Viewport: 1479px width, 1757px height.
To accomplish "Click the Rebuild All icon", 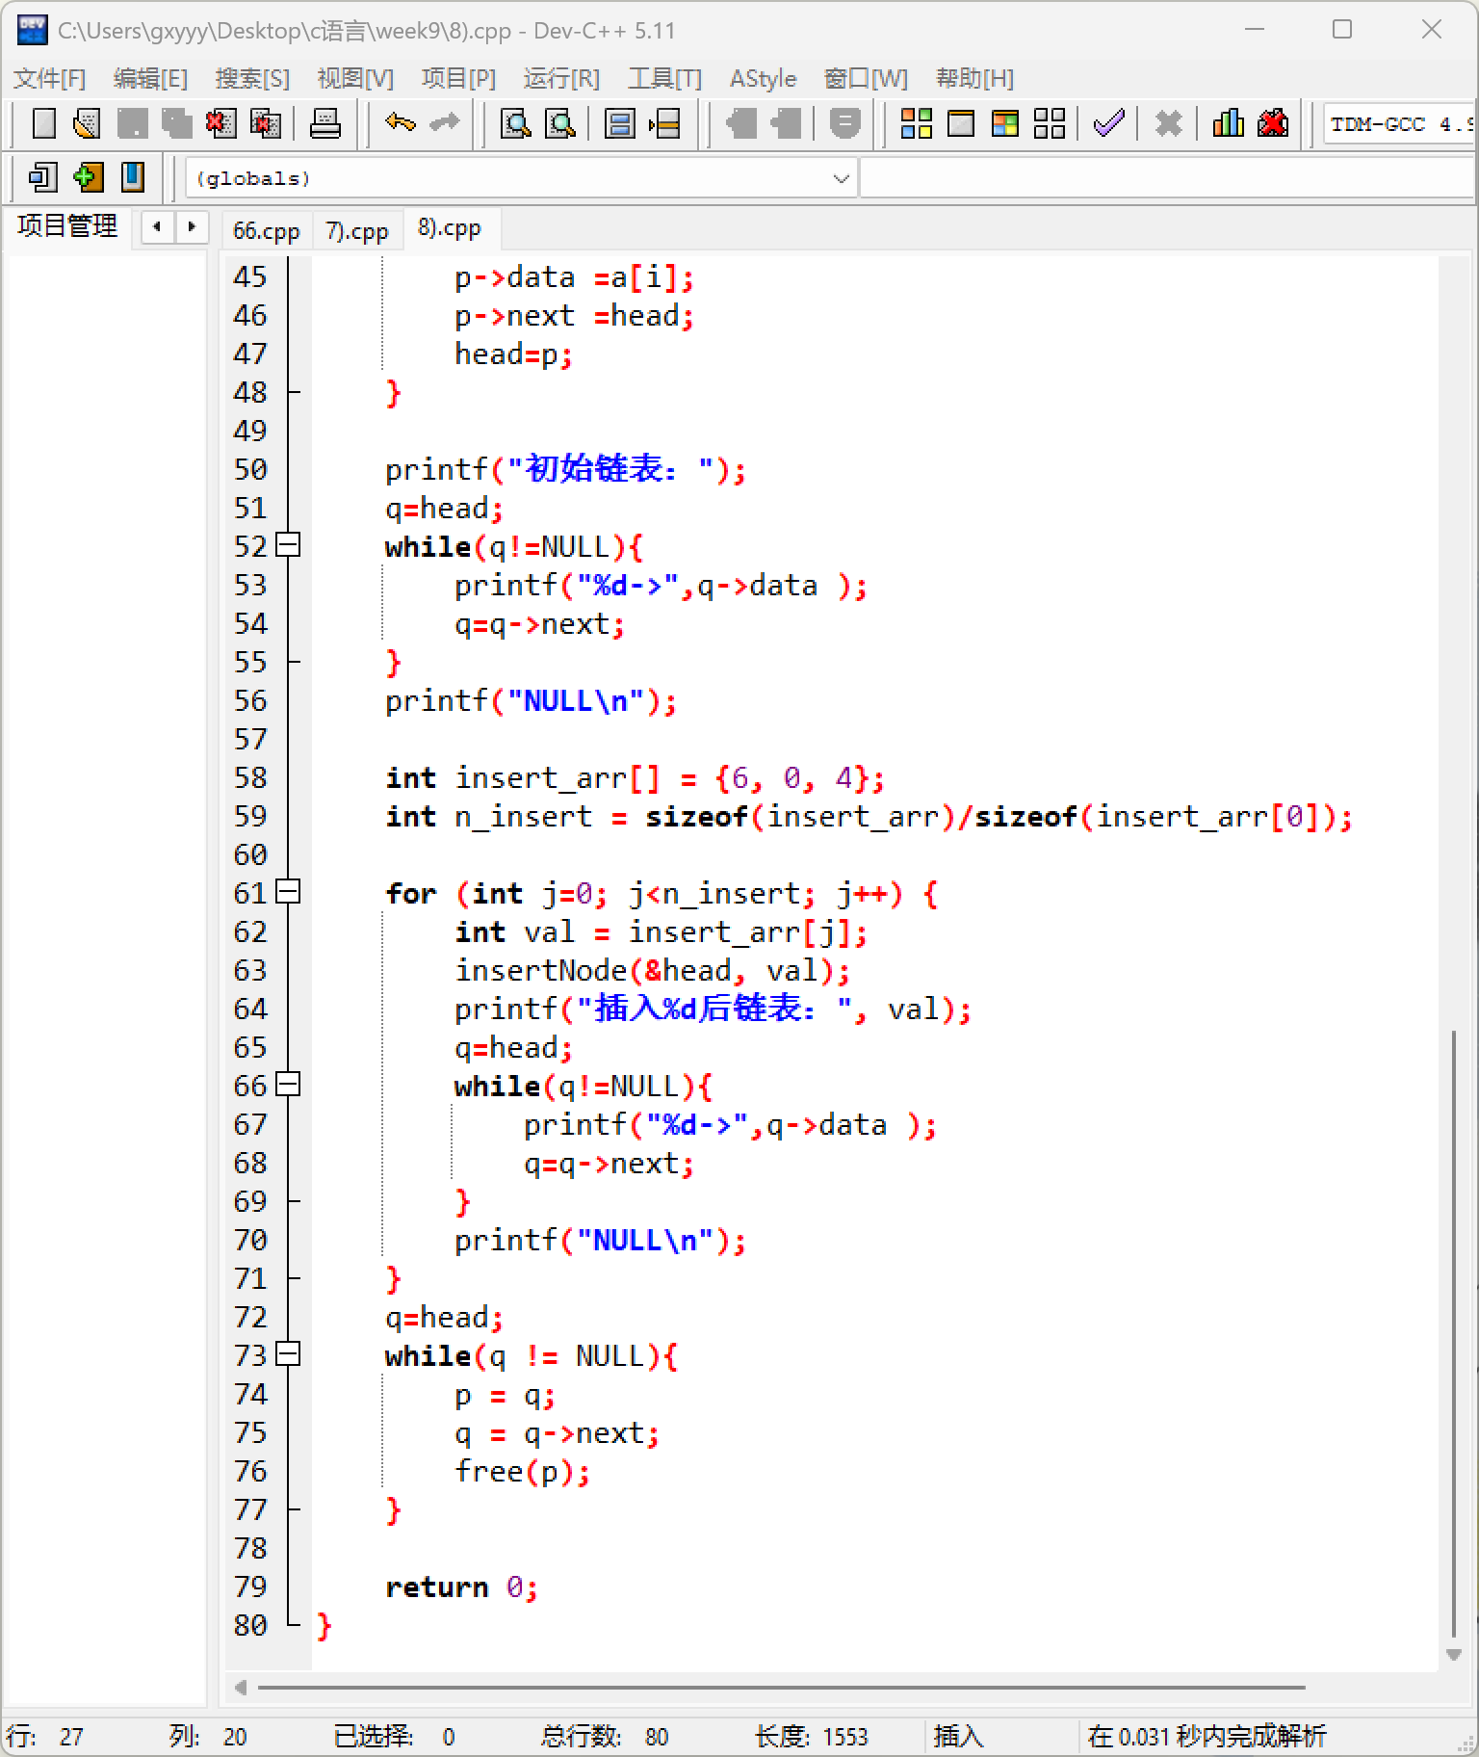I will point(1050,123).
